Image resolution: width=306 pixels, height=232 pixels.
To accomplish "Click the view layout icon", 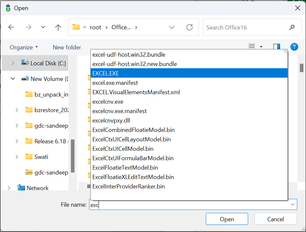I will (x=252, y=47).
